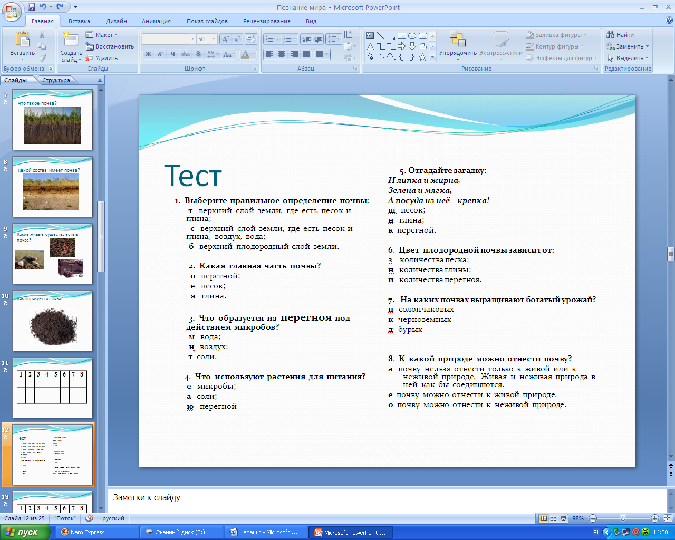The image size is (675, 540).
Task: Toggle Bold (Ж) formatting
Action: coord(148,54)
